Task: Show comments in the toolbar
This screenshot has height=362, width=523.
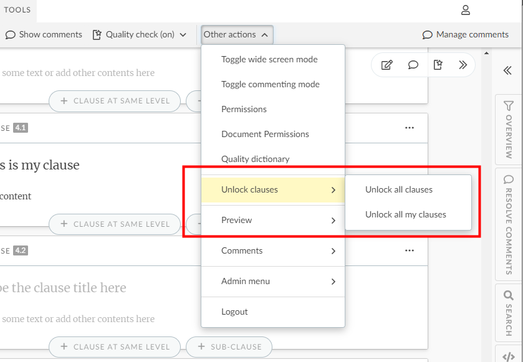Action: click(44, 35)
